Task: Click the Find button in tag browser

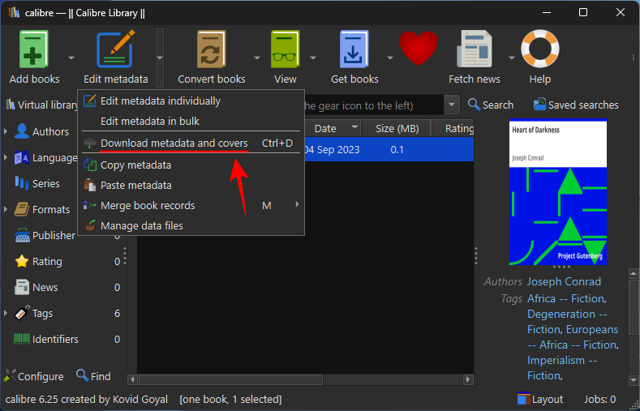Action: [93, 376]
